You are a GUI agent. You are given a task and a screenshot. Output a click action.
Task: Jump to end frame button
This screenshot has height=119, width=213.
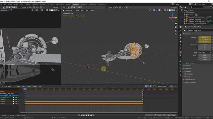point(93,115)
